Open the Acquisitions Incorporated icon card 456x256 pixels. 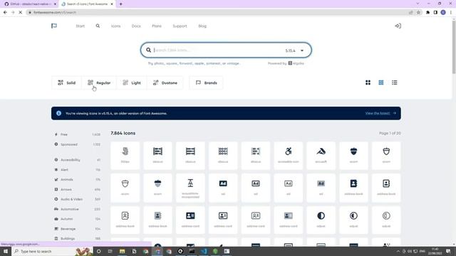[190, 188]
